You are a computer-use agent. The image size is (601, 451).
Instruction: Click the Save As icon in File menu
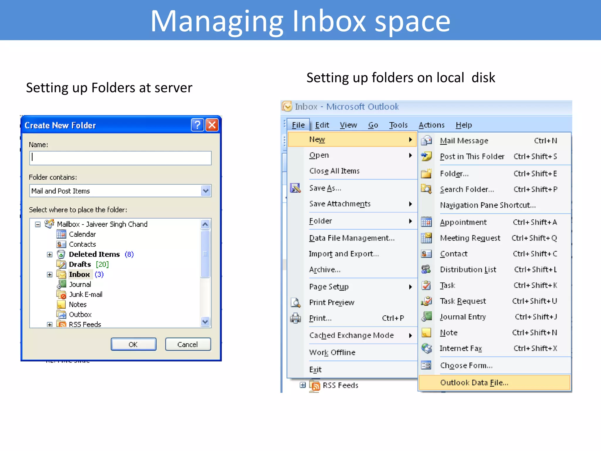point(296,188)
